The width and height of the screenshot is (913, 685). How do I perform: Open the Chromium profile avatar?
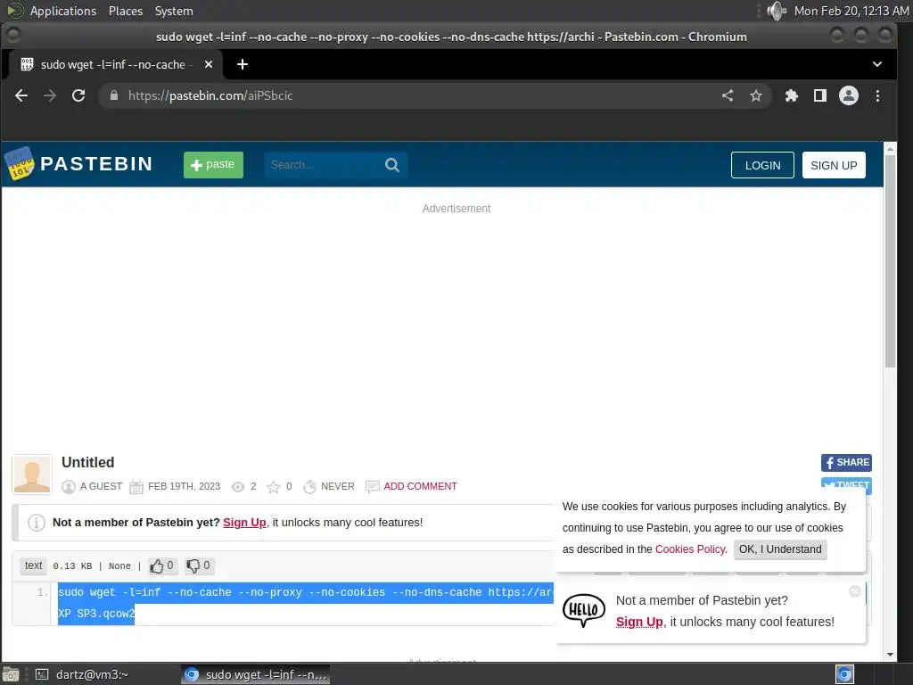(x=849, y=95)
